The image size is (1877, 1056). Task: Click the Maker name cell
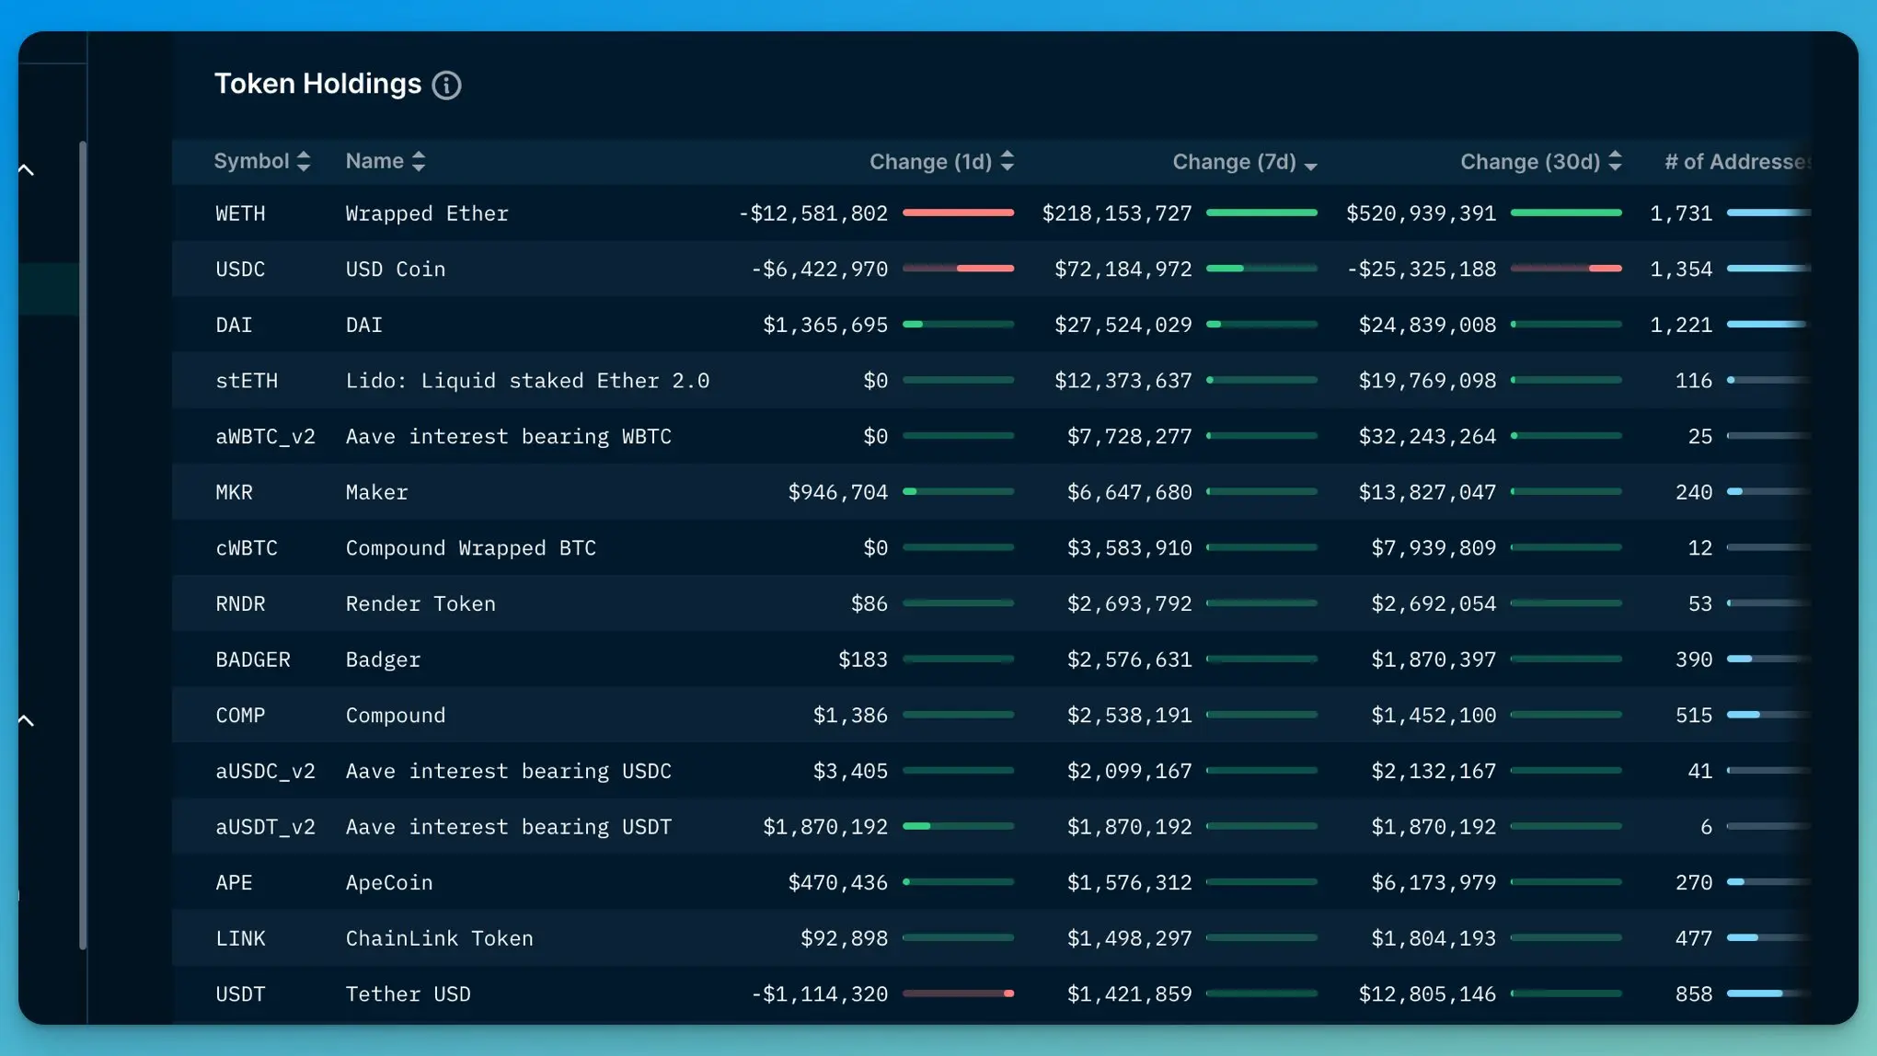tap(376, 493)
